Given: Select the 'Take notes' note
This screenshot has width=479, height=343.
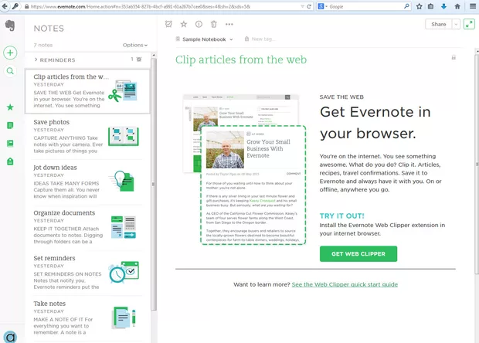Looking at the screenshot, I should [x=87, y=318].
